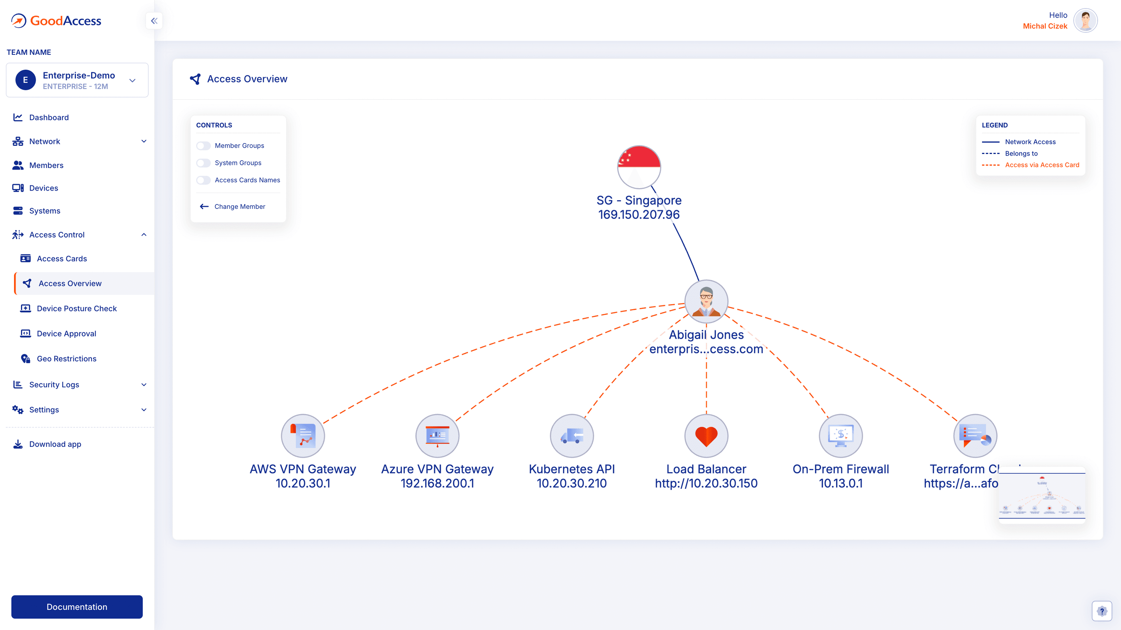Open the Documentation button
This screenshot has width=1121, height=630.
point(77,607)
